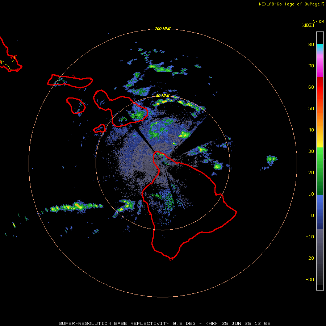Click the 70 value on color scale

[x=311, y=66]
